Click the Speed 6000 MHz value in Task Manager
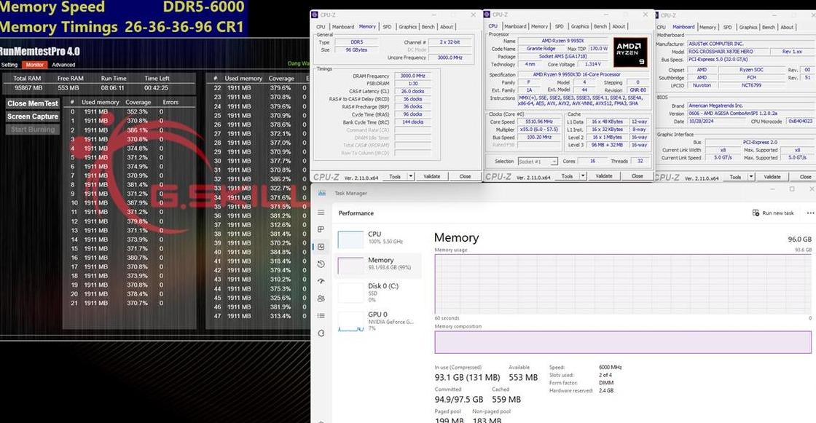This screenshot has height=423, width=816. click(x=611, y=368)
